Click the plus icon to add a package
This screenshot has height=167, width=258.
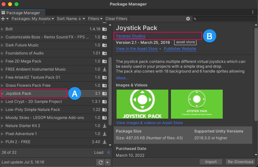coord(4,19)
